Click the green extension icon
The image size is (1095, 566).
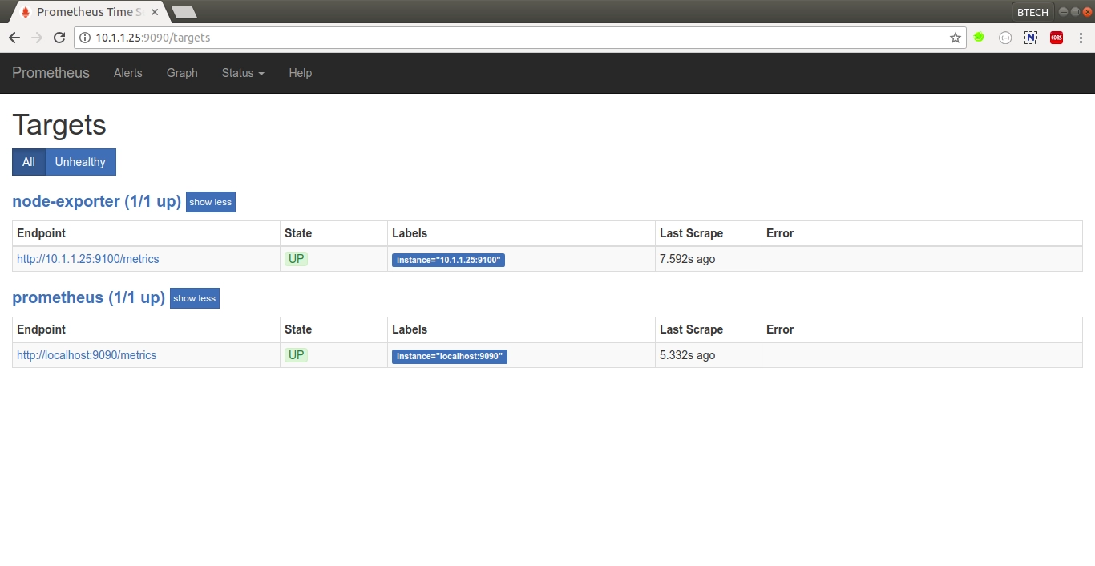[x=980, y=37]
